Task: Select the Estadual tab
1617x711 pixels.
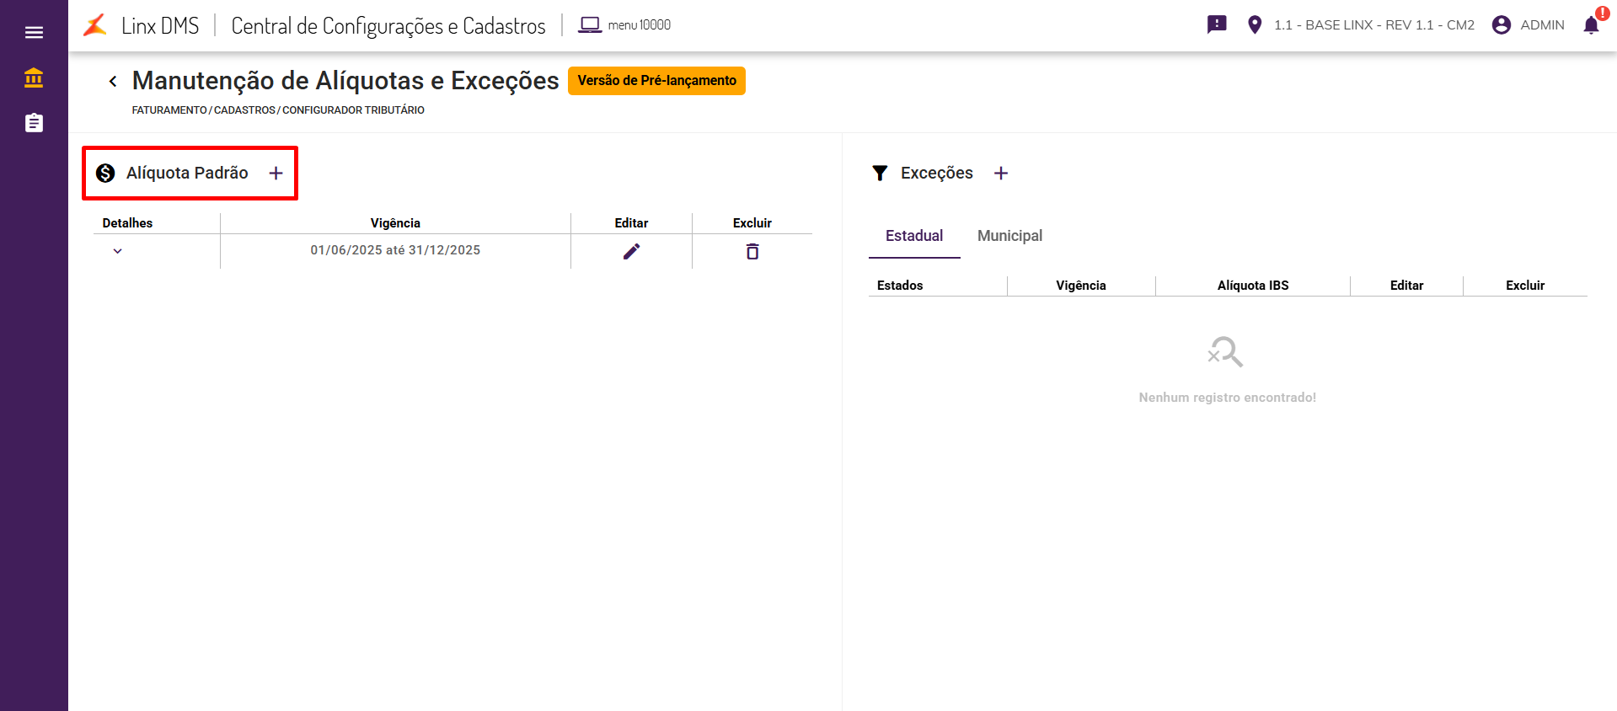Action: pos(914,236)
